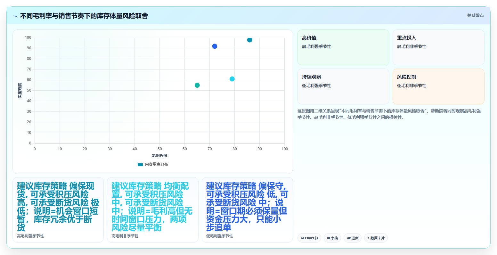Viewport: 497px width, 255px height.
Task: Click the page title 不同毛利率与销售节奏下的库存体量风险取舍
Action: click(x=84, y=16)
